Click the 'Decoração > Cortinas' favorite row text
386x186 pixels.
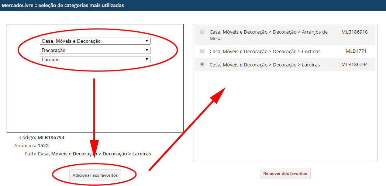(x=265, y=51)
